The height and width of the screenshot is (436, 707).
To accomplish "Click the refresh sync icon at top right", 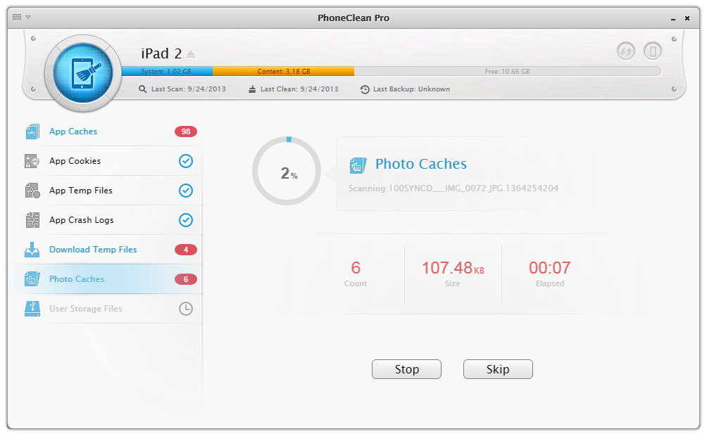I will pos(625,51).
